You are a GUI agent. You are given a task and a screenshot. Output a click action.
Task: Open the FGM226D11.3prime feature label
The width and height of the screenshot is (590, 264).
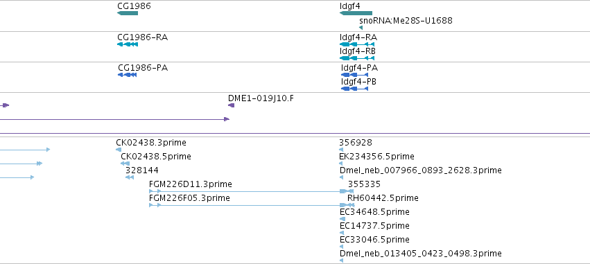pos(191,184)
